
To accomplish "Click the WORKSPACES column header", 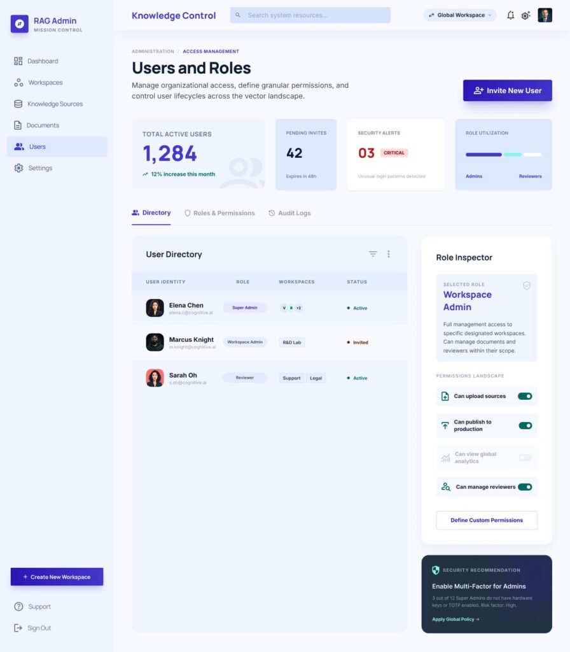I will (296, 282).
